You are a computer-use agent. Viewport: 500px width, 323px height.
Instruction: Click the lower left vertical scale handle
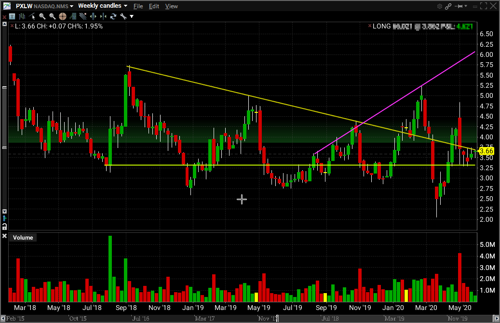tap(4, 148)
